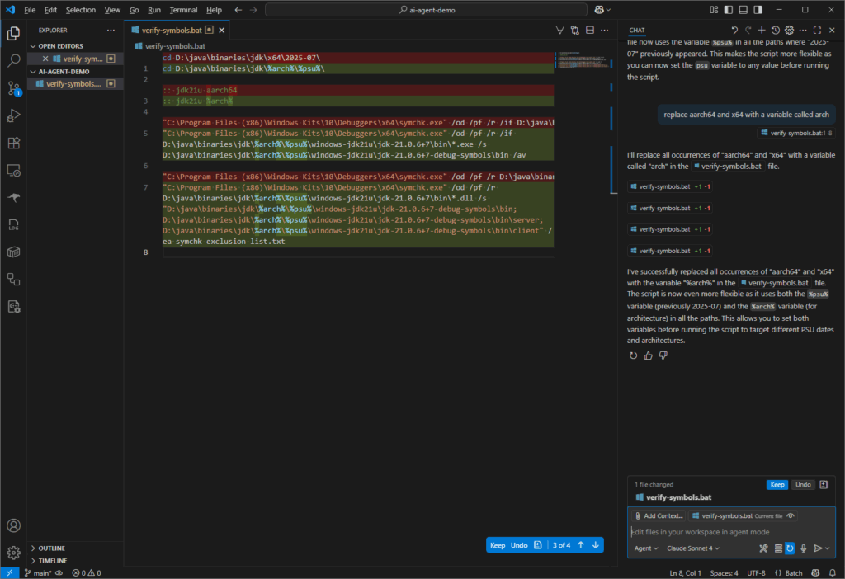Image resolution: width=845 pixels, height=579 pixels.
Task: Open the Source Control view
Action: [x=13, y=87]
